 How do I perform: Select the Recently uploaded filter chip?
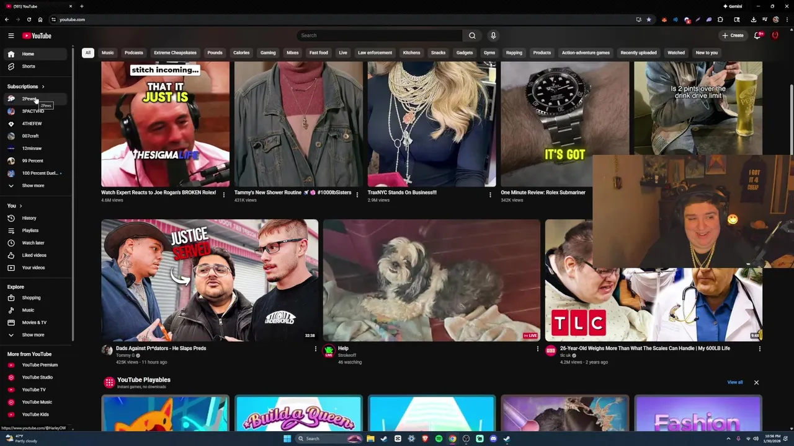point(638,53)
